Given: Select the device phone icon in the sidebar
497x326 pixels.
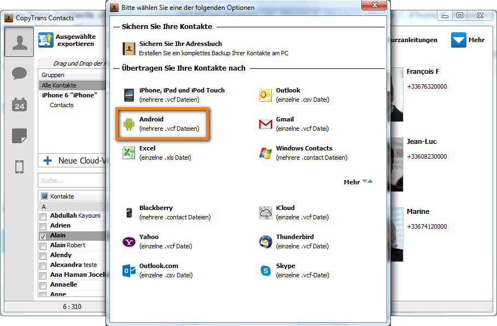Looking at the screenshot, I should pos(19,166).
